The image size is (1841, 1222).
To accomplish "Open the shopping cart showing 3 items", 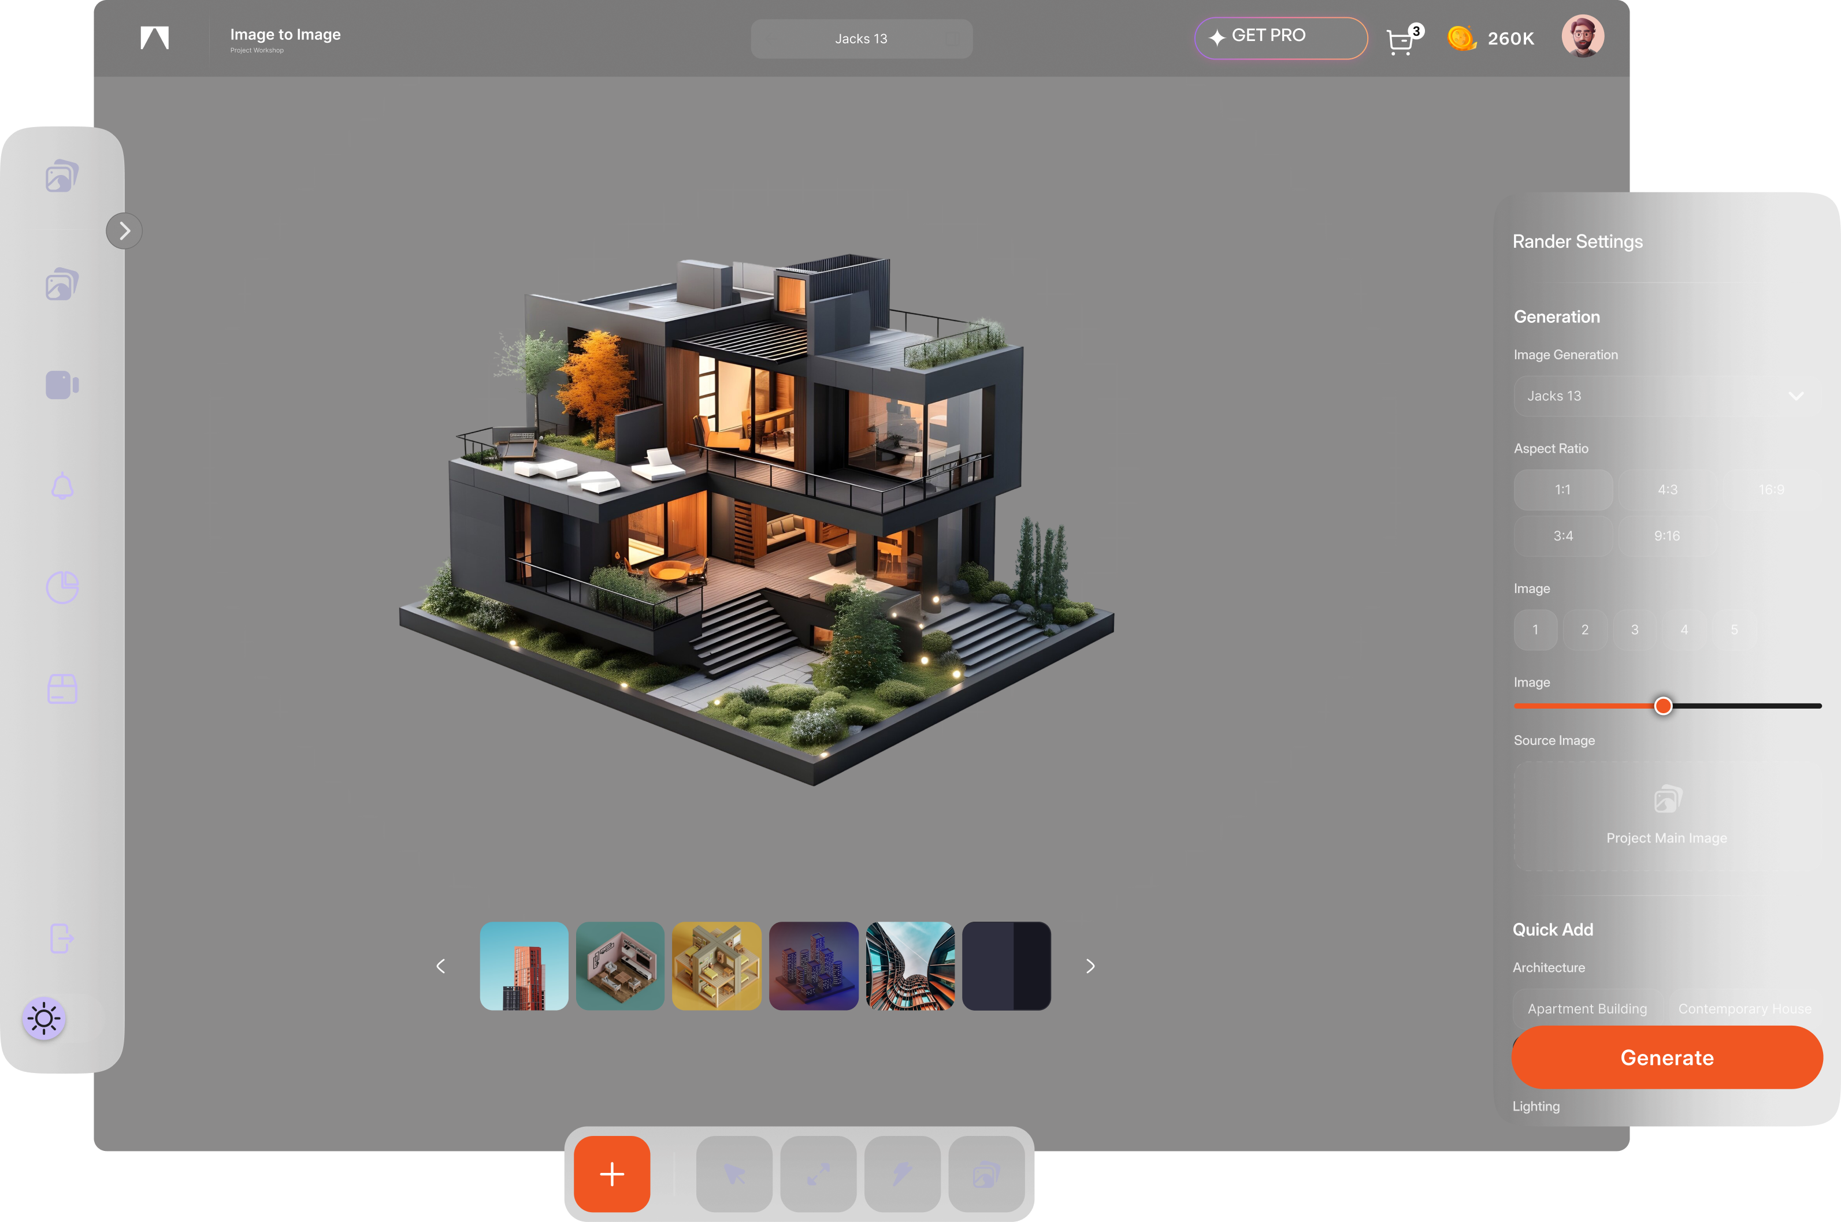I will [x=1401, y=40].
